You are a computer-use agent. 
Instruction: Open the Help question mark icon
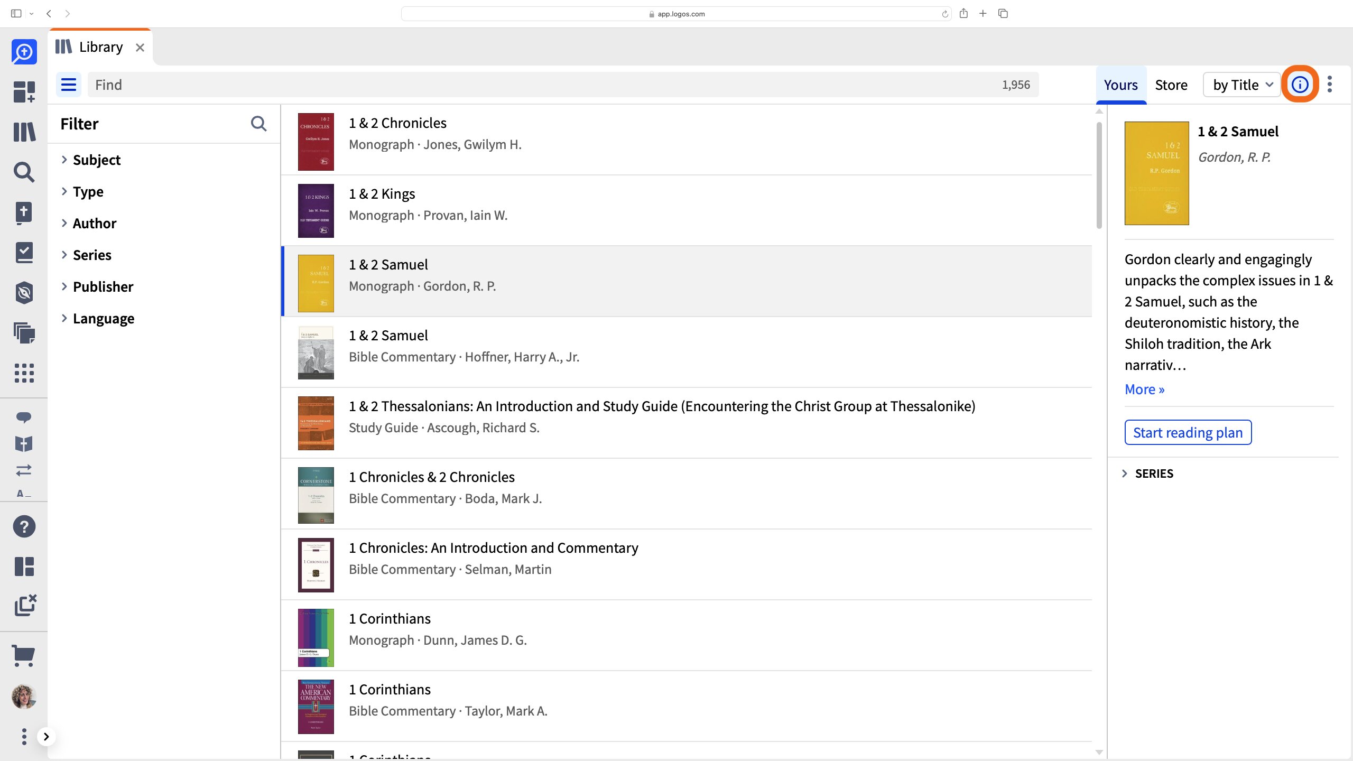(x=24, y=526)
